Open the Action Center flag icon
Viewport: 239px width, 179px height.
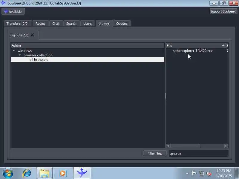click(194, 173)
